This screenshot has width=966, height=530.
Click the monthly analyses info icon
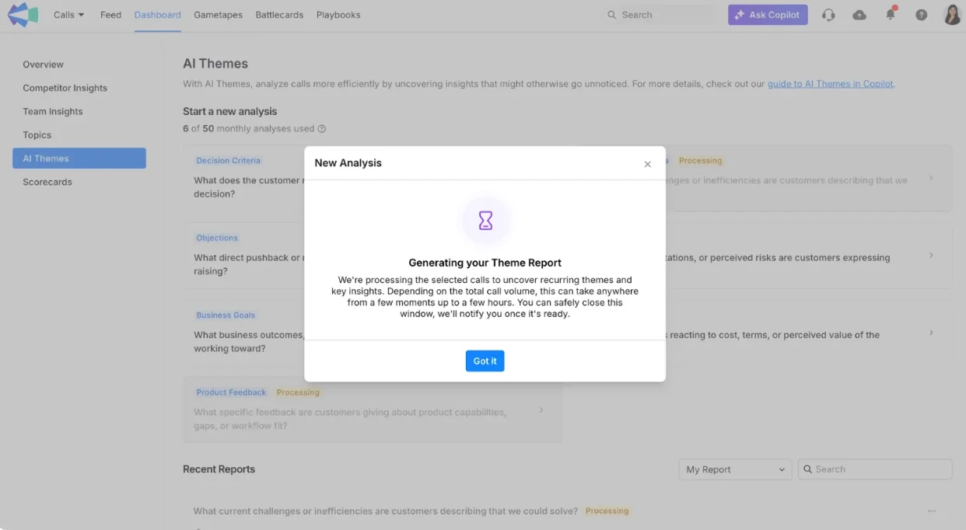point(322,129)
